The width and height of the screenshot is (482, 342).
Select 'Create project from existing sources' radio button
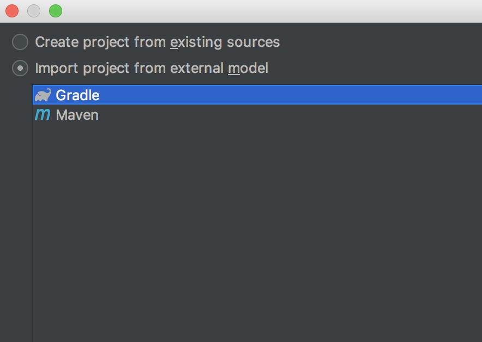pos(20,42)
